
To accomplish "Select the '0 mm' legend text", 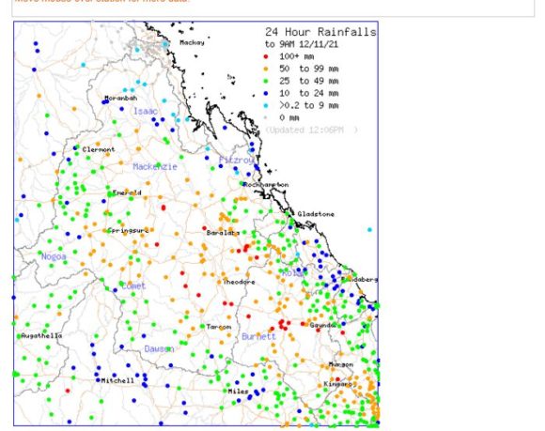I will point(288,117).
